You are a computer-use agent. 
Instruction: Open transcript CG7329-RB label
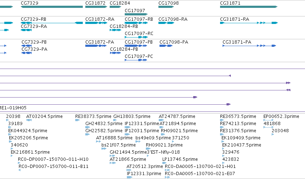[x=33, y=19]
